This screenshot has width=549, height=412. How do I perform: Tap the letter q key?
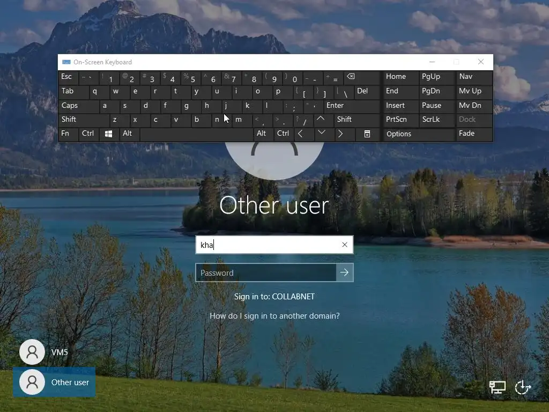(x=99, y=92)
